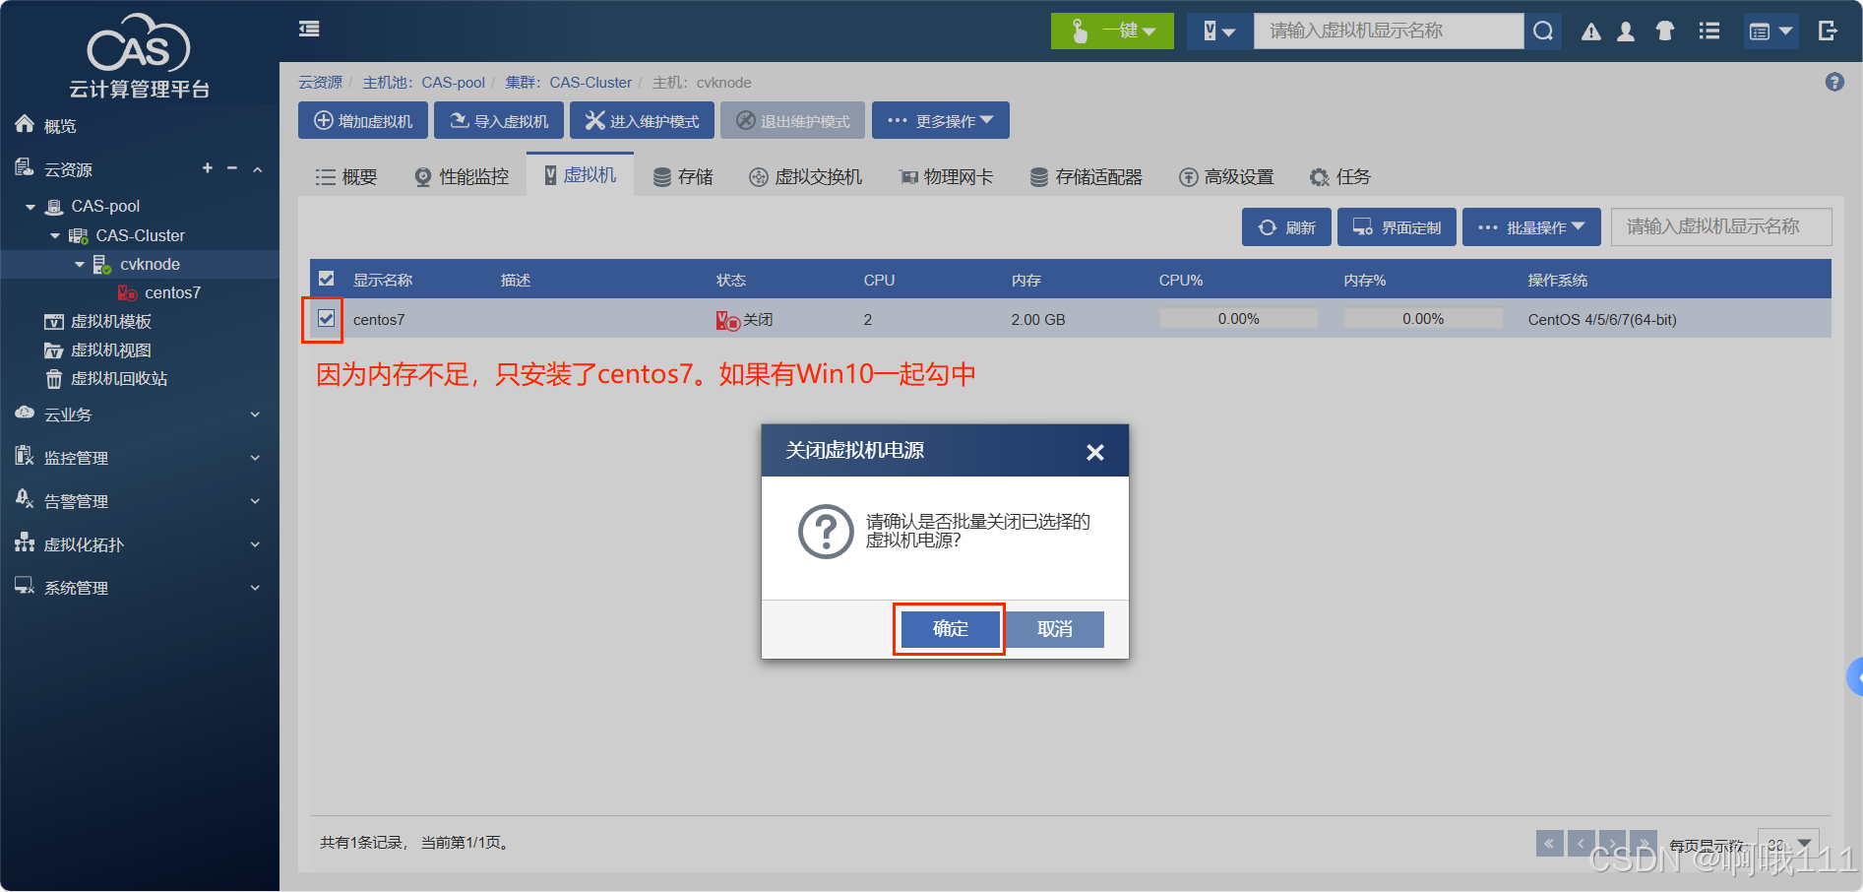Click the centos7 内存% usage bar
The height and width of the screenshot is (892, 1863).
(1423, 319)
